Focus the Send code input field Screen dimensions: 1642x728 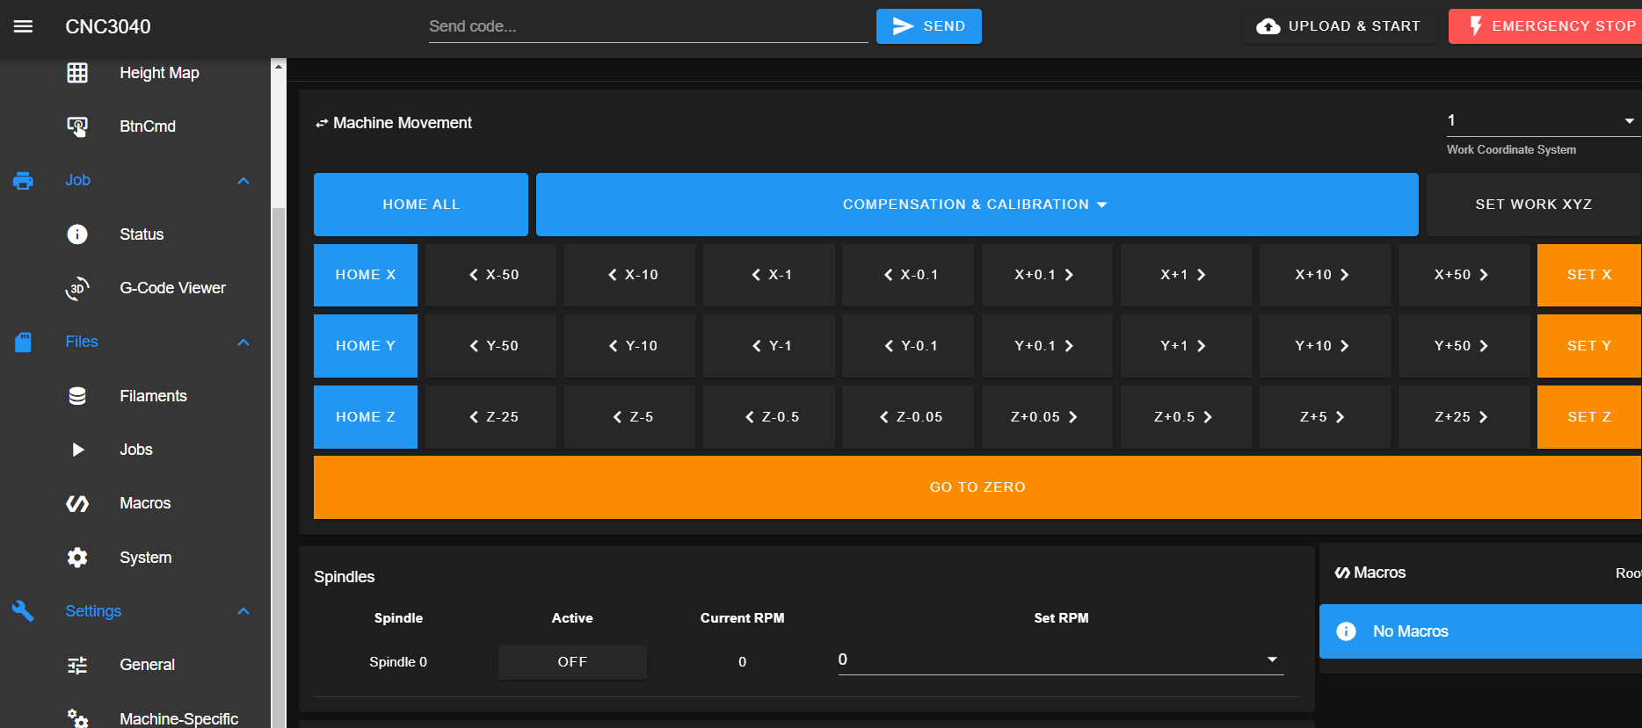click(x=649, y=26)
